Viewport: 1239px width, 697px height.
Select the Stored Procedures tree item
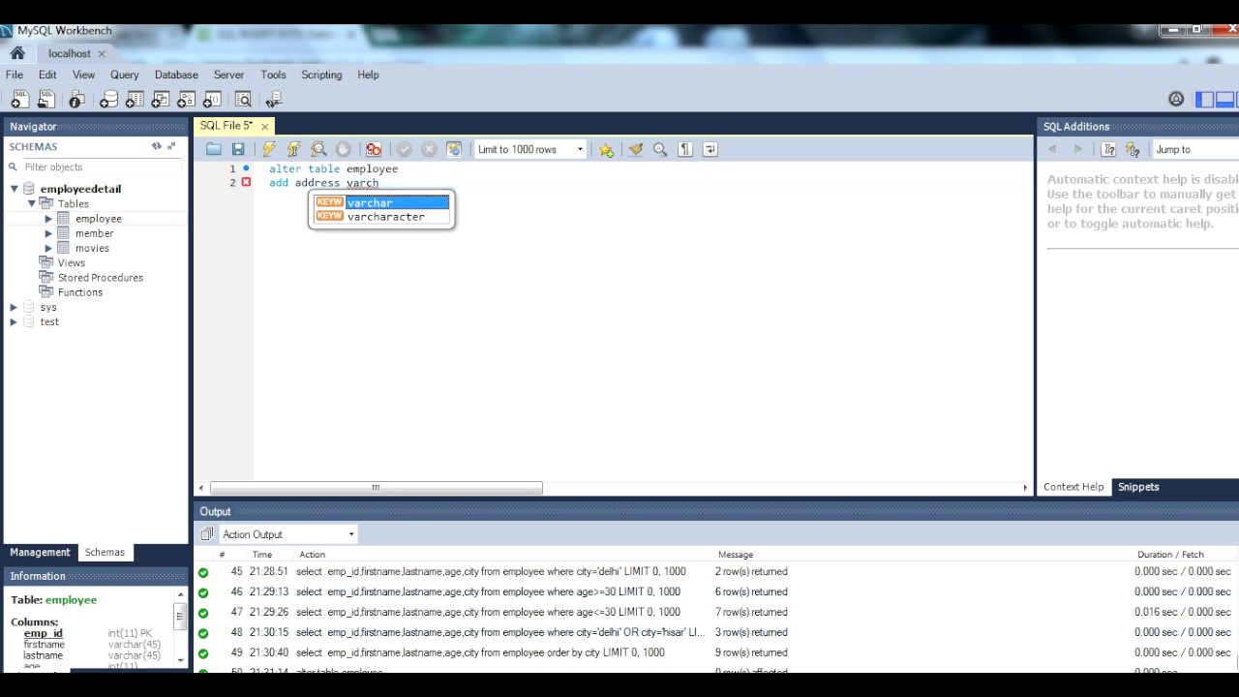click(x=101, y=278)
